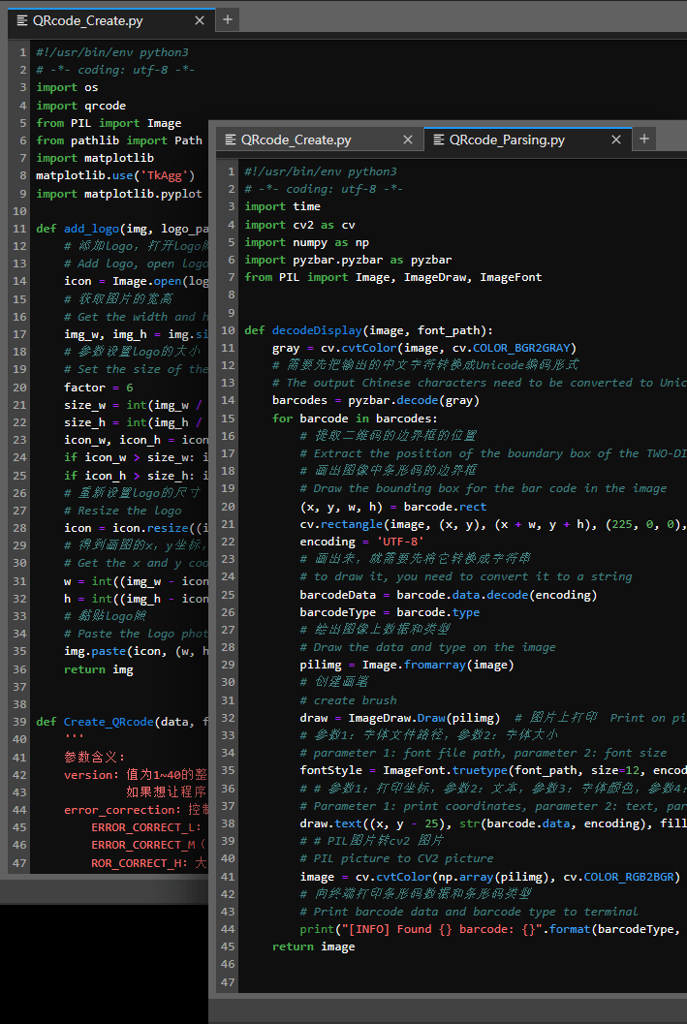Click 'import pyzbar.pyzbar as pyzbar' line
The height and width of the screenshot is (1024, 687).
coord(348,260)
